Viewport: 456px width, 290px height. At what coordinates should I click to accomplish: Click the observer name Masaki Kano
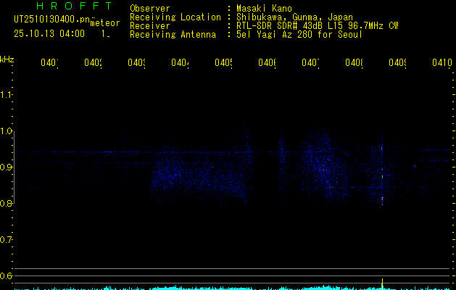[264, 9]
